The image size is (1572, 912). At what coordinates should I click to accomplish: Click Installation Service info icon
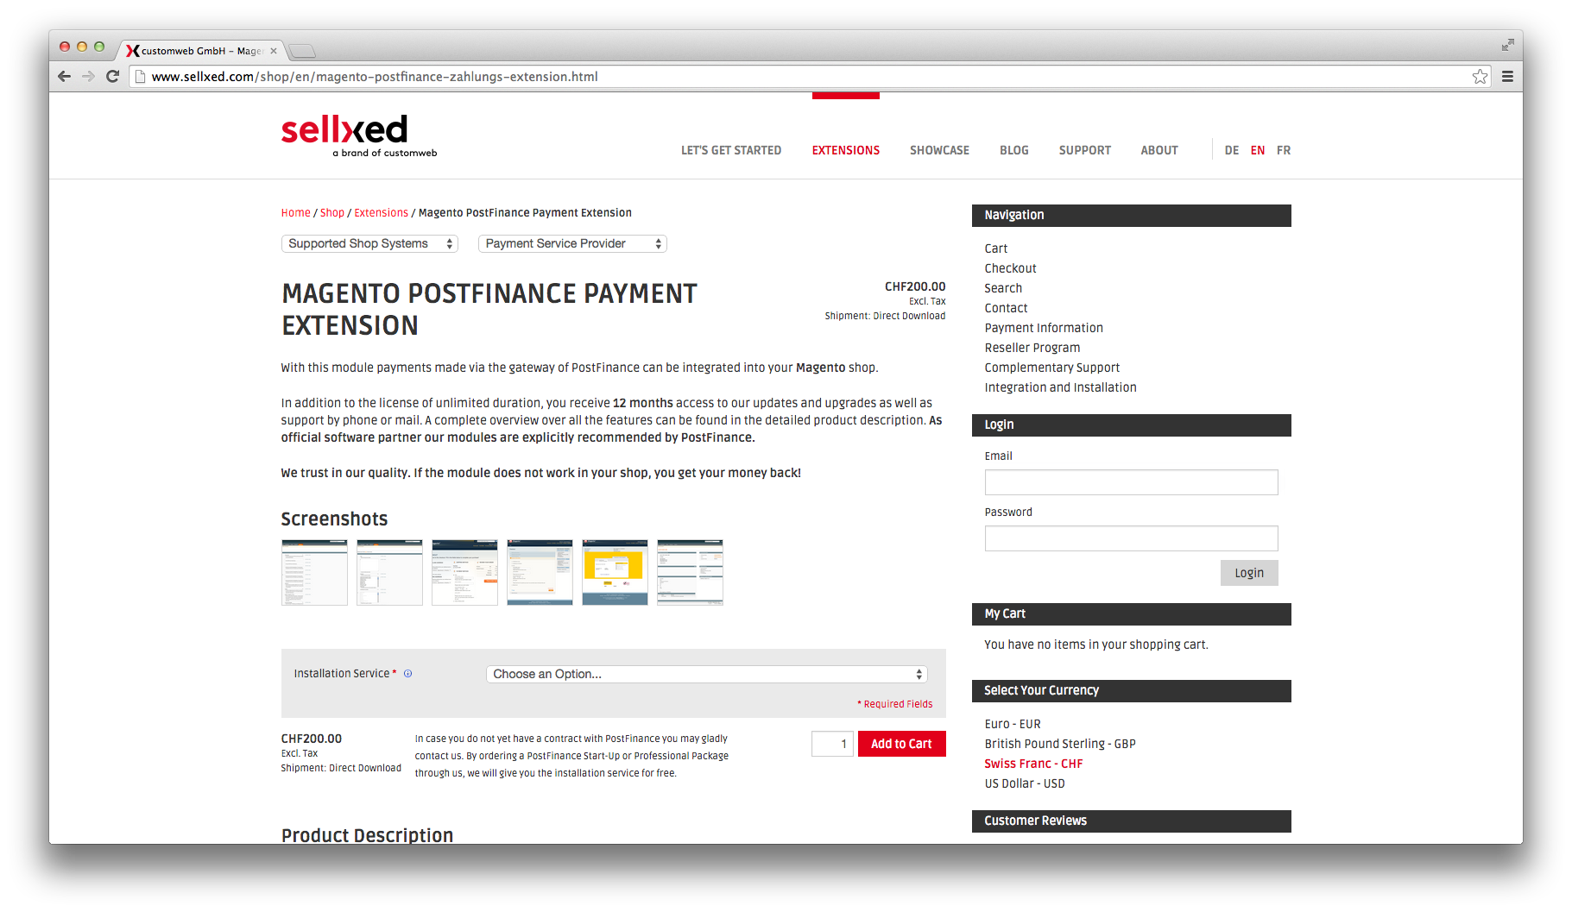coord(408,674)
